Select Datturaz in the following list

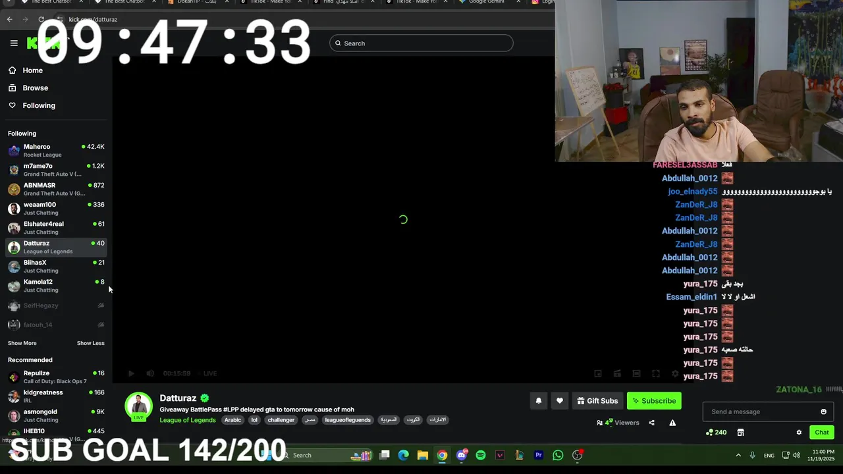pyautogui.click(x=56, y=247)
